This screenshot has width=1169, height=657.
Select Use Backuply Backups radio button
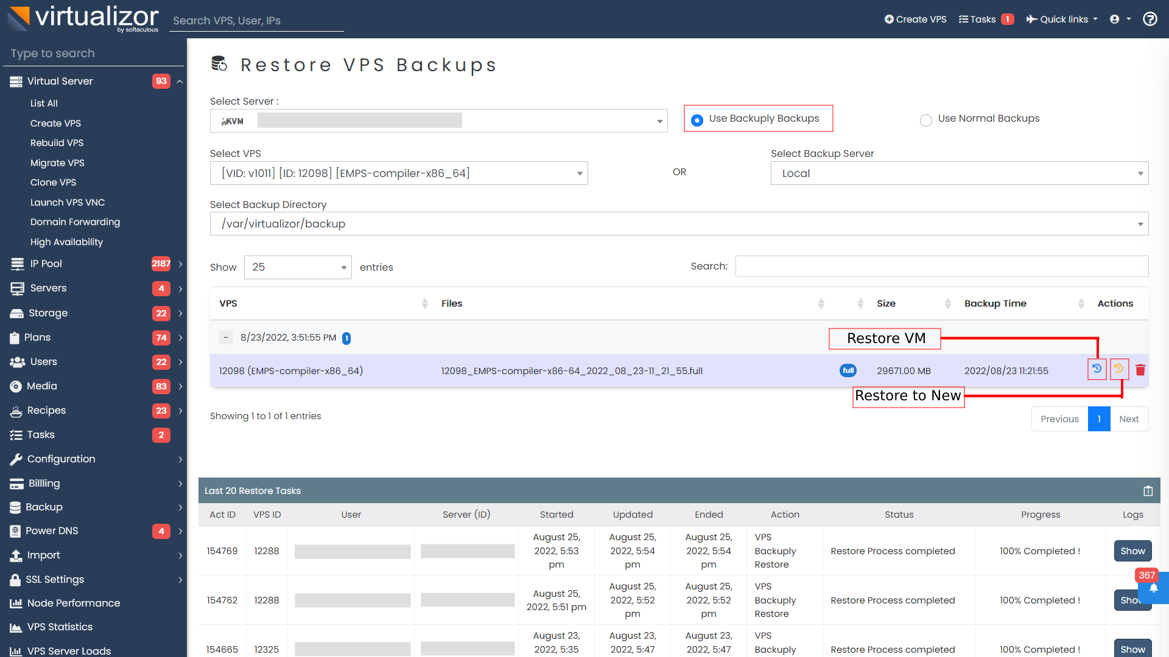click(x=697, y=120)
